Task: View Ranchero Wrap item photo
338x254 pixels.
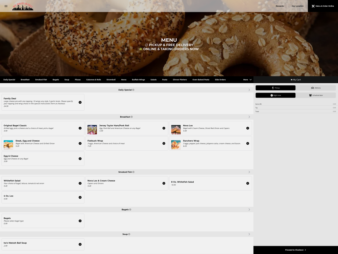Action: tap(176, 145)
